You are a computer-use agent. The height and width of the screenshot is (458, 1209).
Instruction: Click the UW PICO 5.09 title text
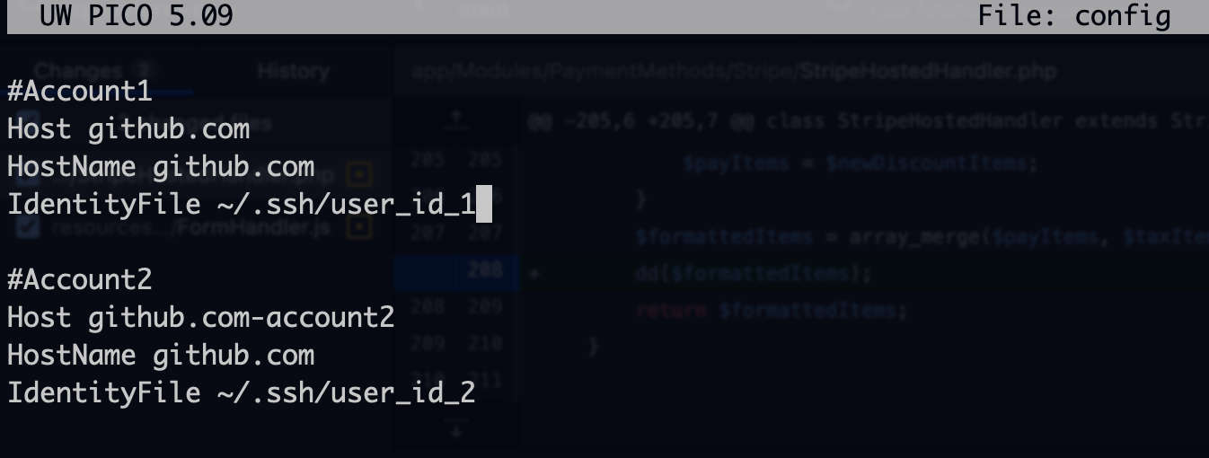[137, 16]
